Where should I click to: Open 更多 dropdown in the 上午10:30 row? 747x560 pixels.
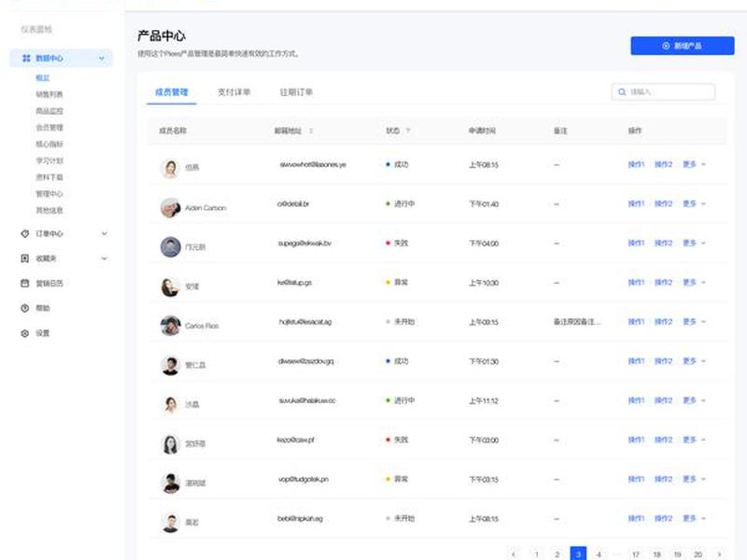(x=694, y=283)
